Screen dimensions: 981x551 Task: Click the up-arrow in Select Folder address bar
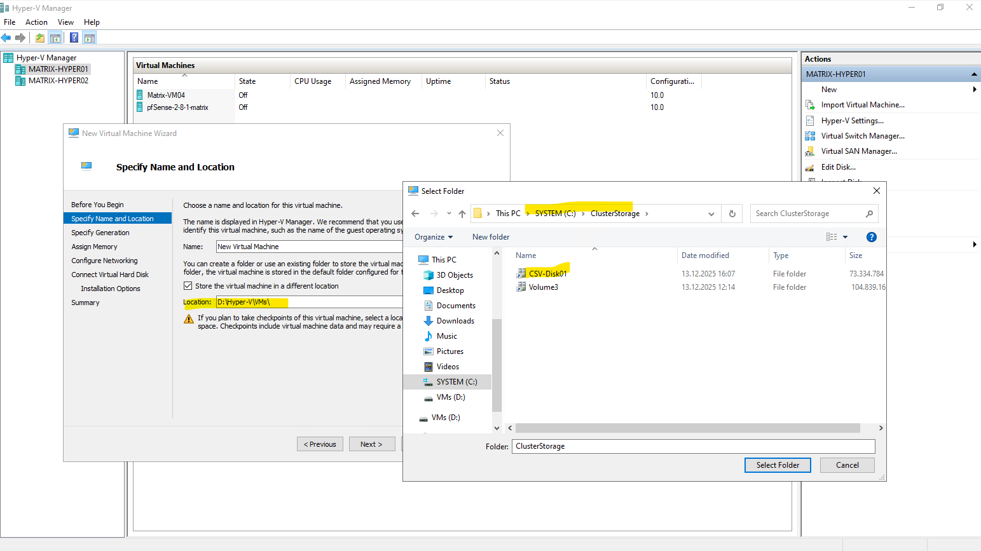coord(462,214)
